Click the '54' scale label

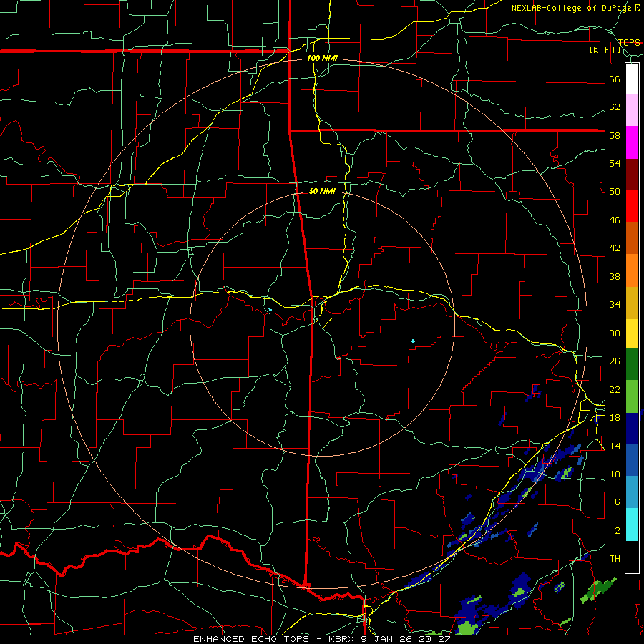tap(615, 163)
